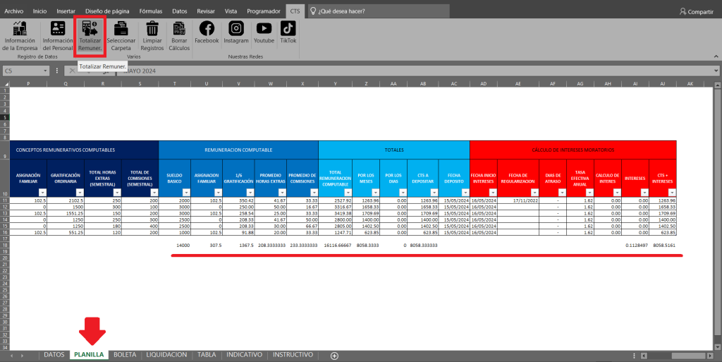The width and height of the screenshot is (722, 362).
Task: Select the CTS ribbon tab
Action: coord(295,11)
